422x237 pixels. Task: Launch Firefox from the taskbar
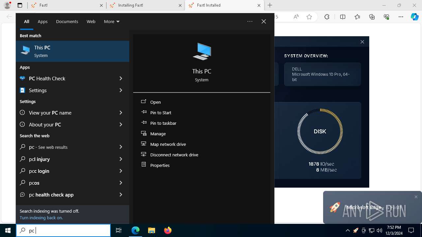click(x=168, y=230)
